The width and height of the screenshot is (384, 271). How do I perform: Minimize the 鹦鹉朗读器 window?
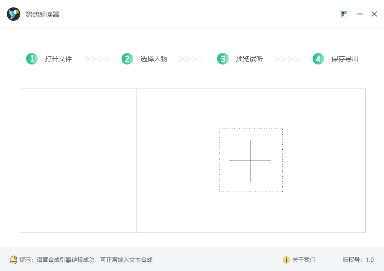(359, 14)
